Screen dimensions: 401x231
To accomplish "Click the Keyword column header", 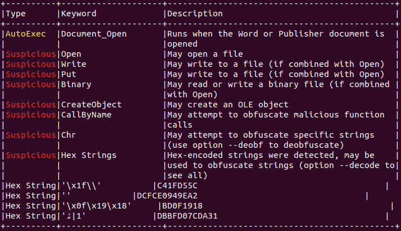I will pyautogui.click(x=79, y=14).
